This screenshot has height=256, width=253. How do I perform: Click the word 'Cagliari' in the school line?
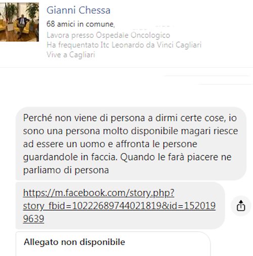click(188, 45)
